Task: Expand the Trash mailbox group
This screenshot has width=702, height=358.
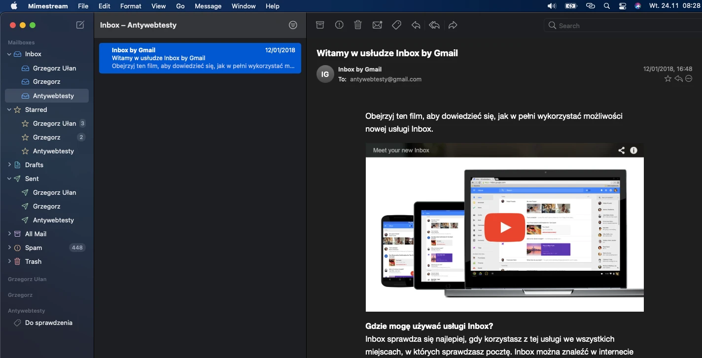Action: click(9, 261)
